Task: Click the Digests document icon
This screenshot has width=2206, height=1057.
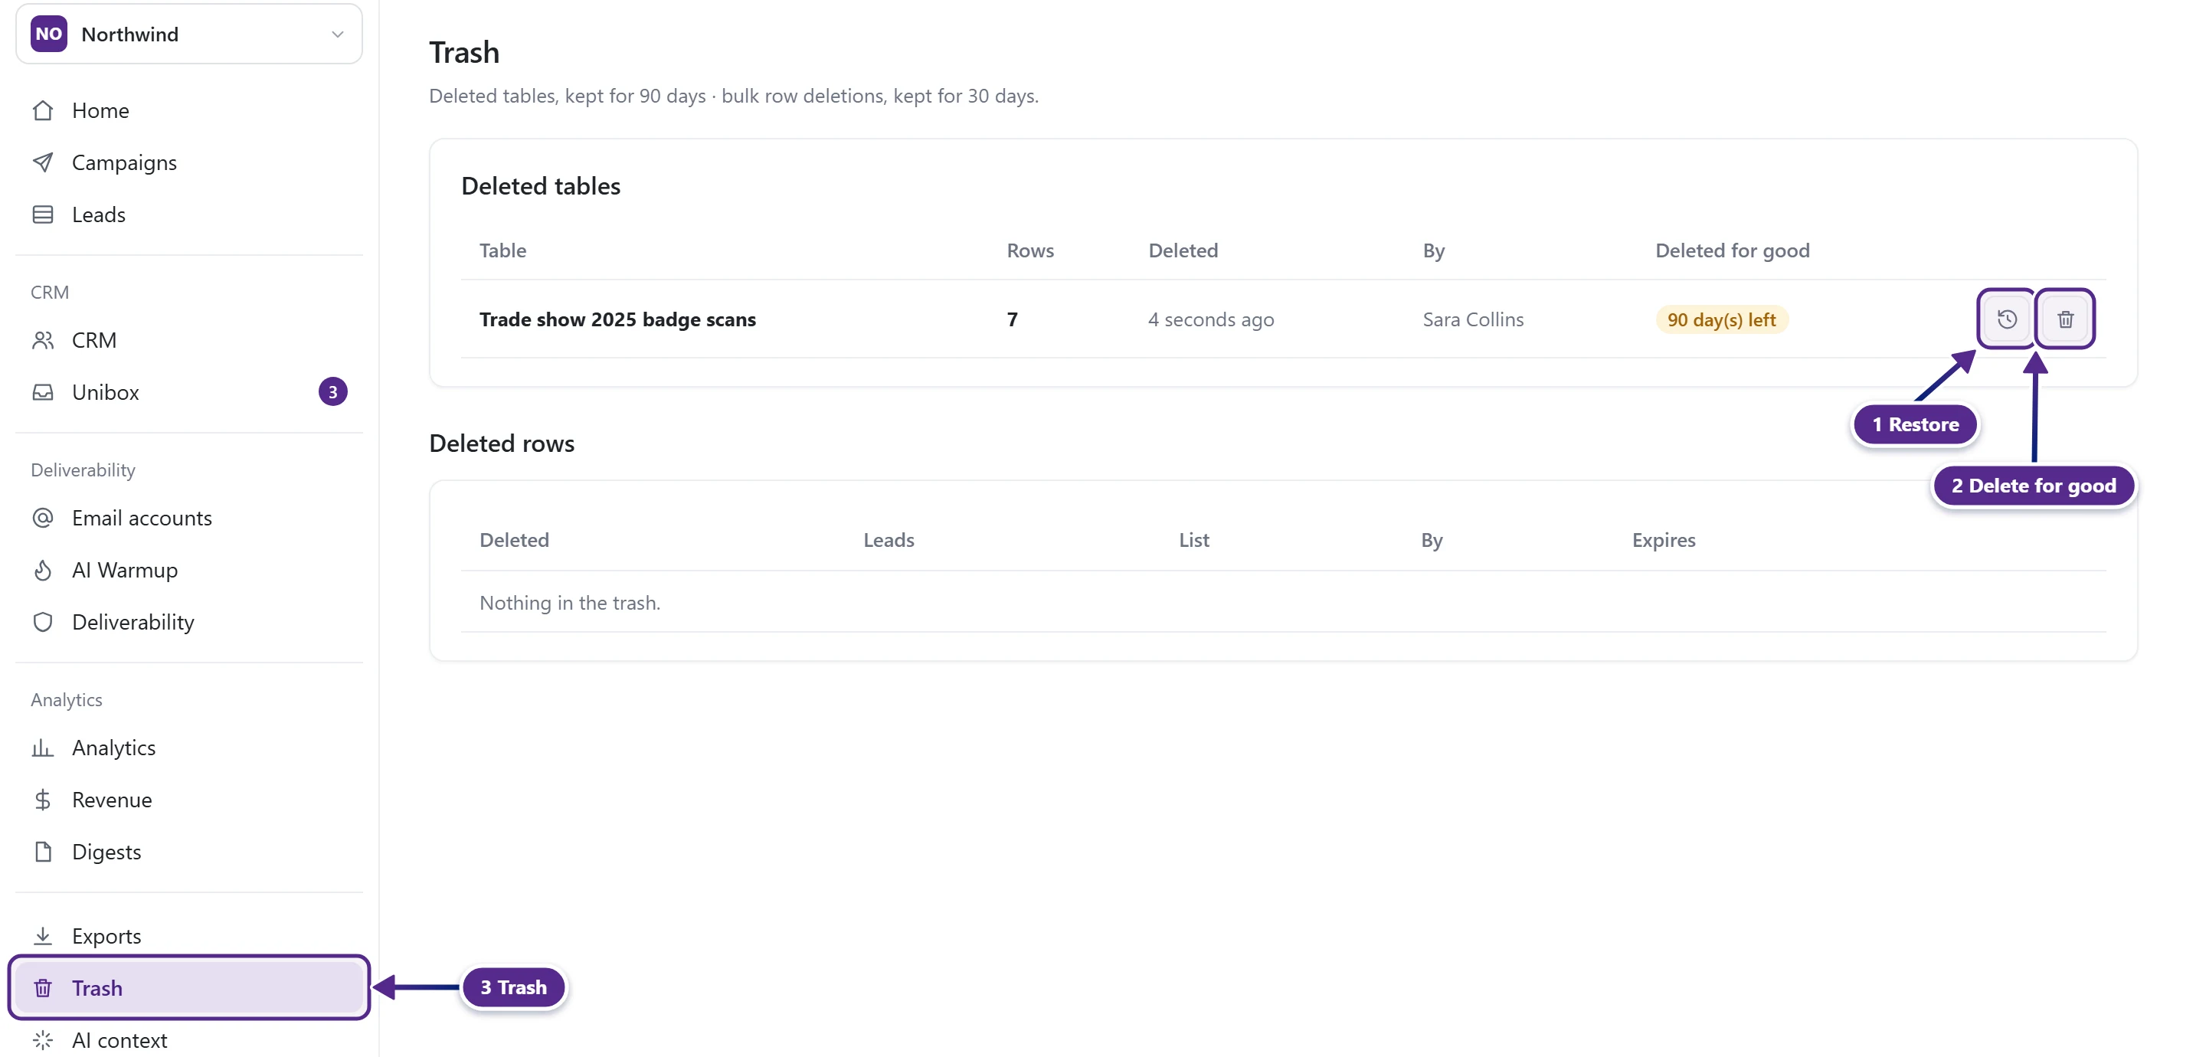Action: click(x=43, y=852)
